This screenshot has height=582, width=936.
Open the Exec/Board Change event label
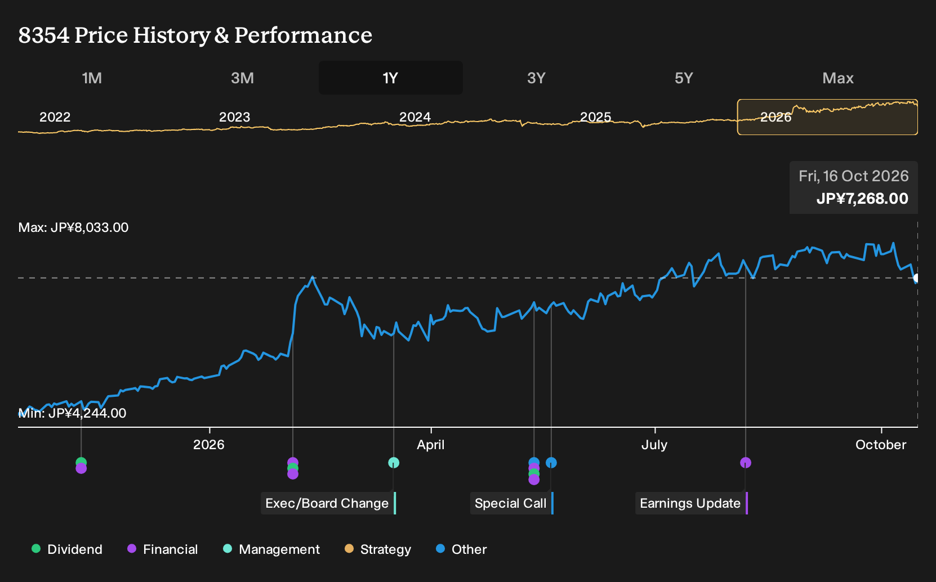point(328,503)
